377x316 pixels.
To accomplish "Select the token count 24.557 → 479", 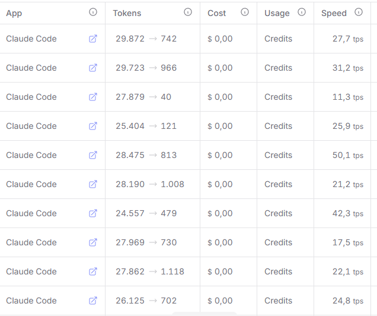I will point(146,213).
